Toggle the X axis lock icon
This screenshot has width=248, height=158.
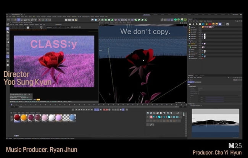pos(40,20)
